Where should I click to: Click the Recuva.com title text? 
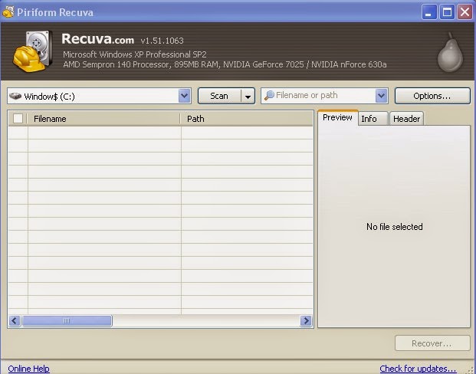coord(98,39)
